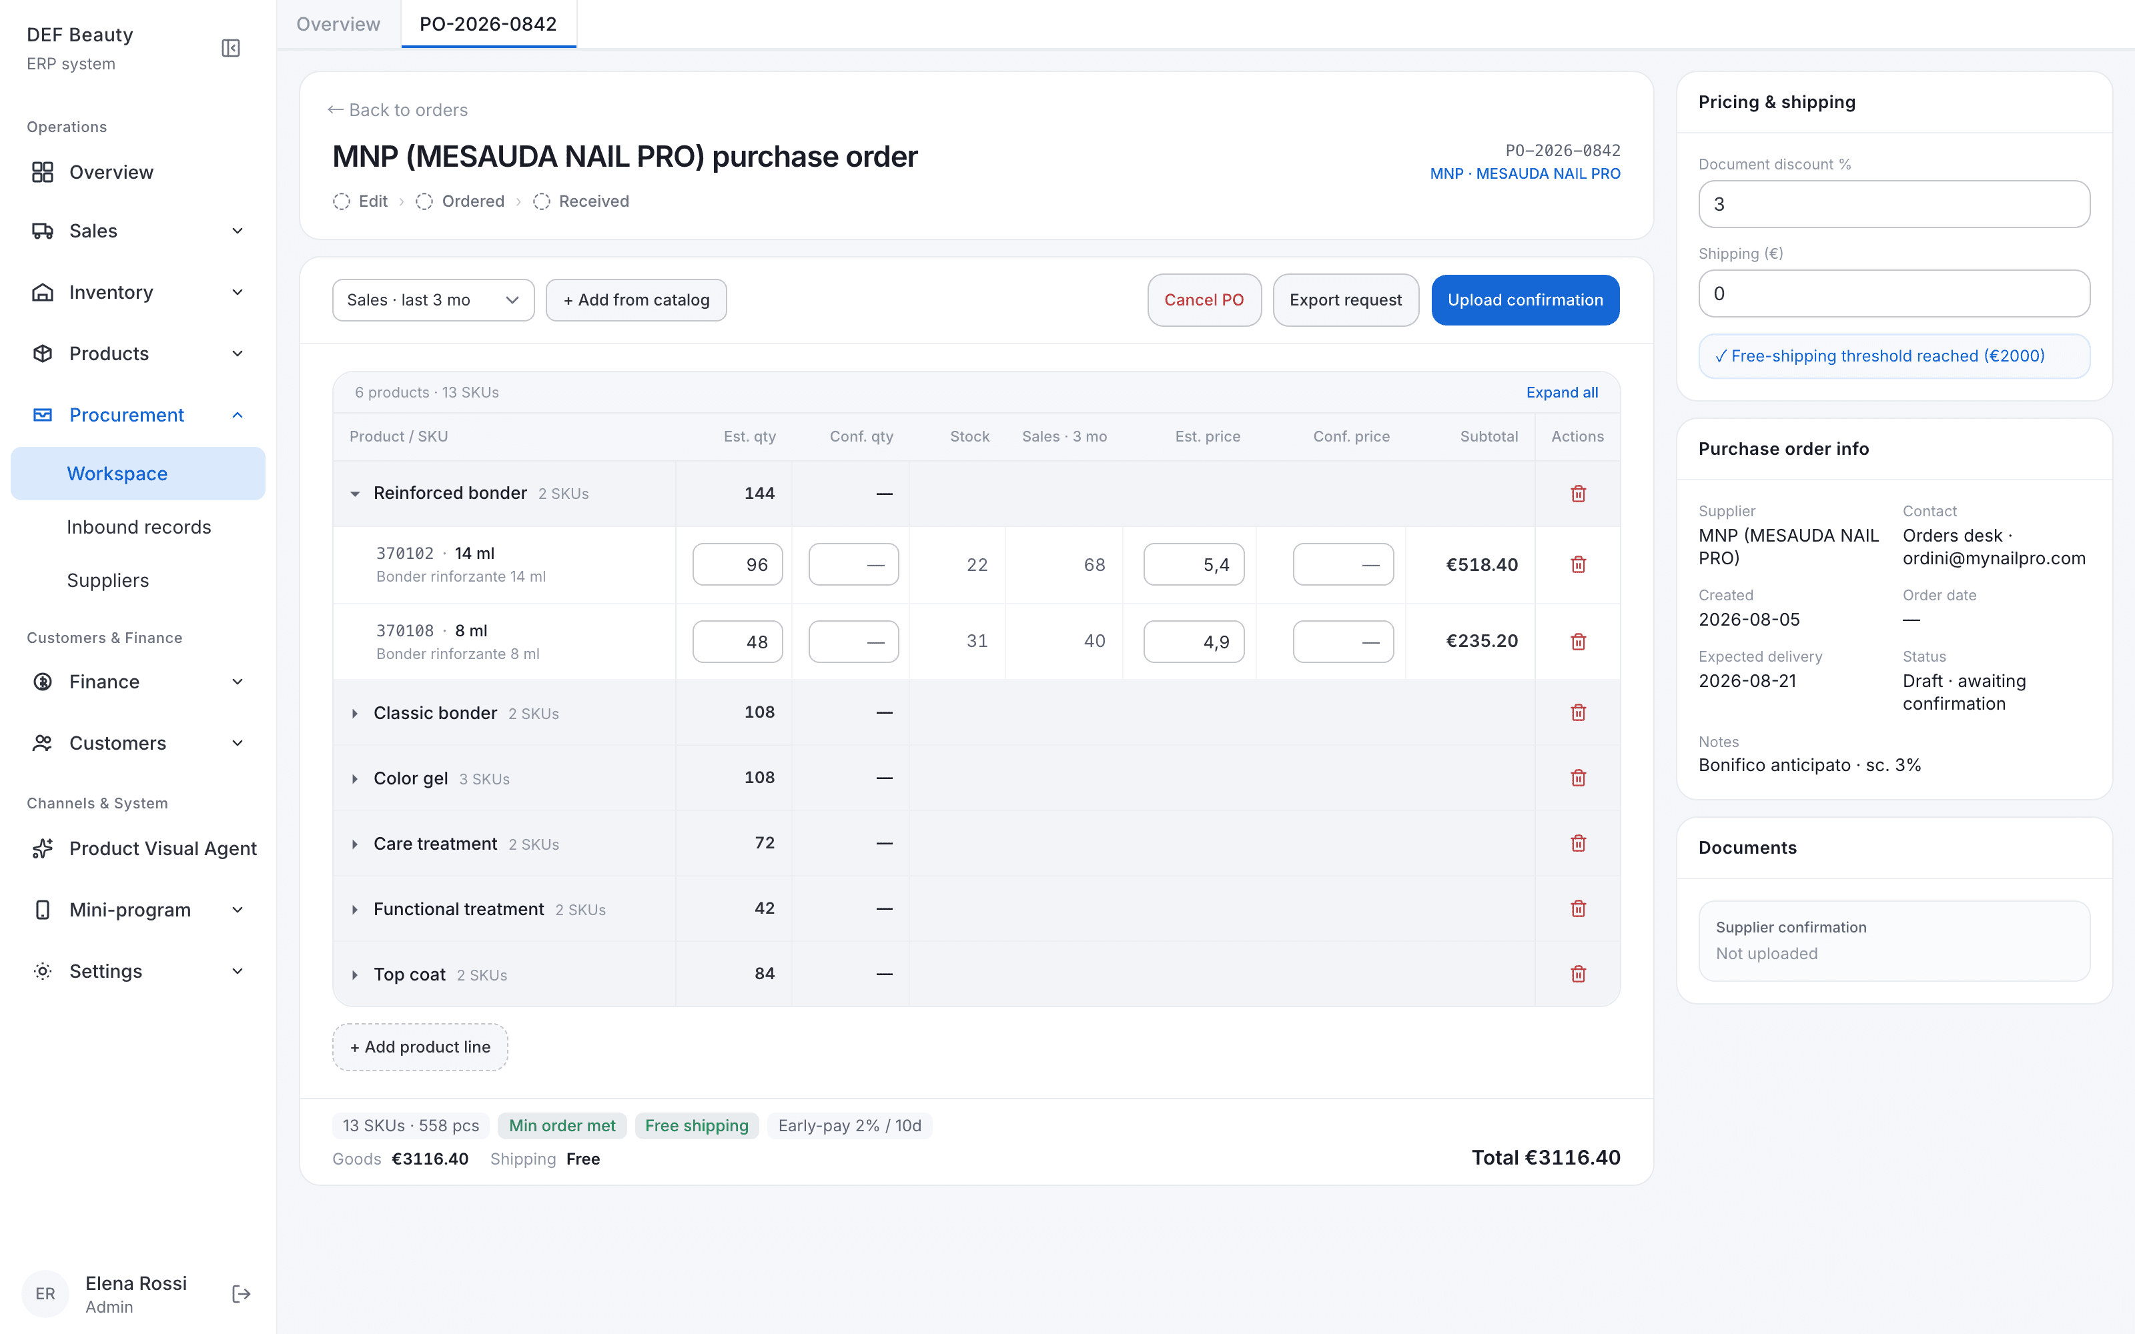Click the Finance coin icon
This screenshot has height=1334, width=2135.
[42, 682]
